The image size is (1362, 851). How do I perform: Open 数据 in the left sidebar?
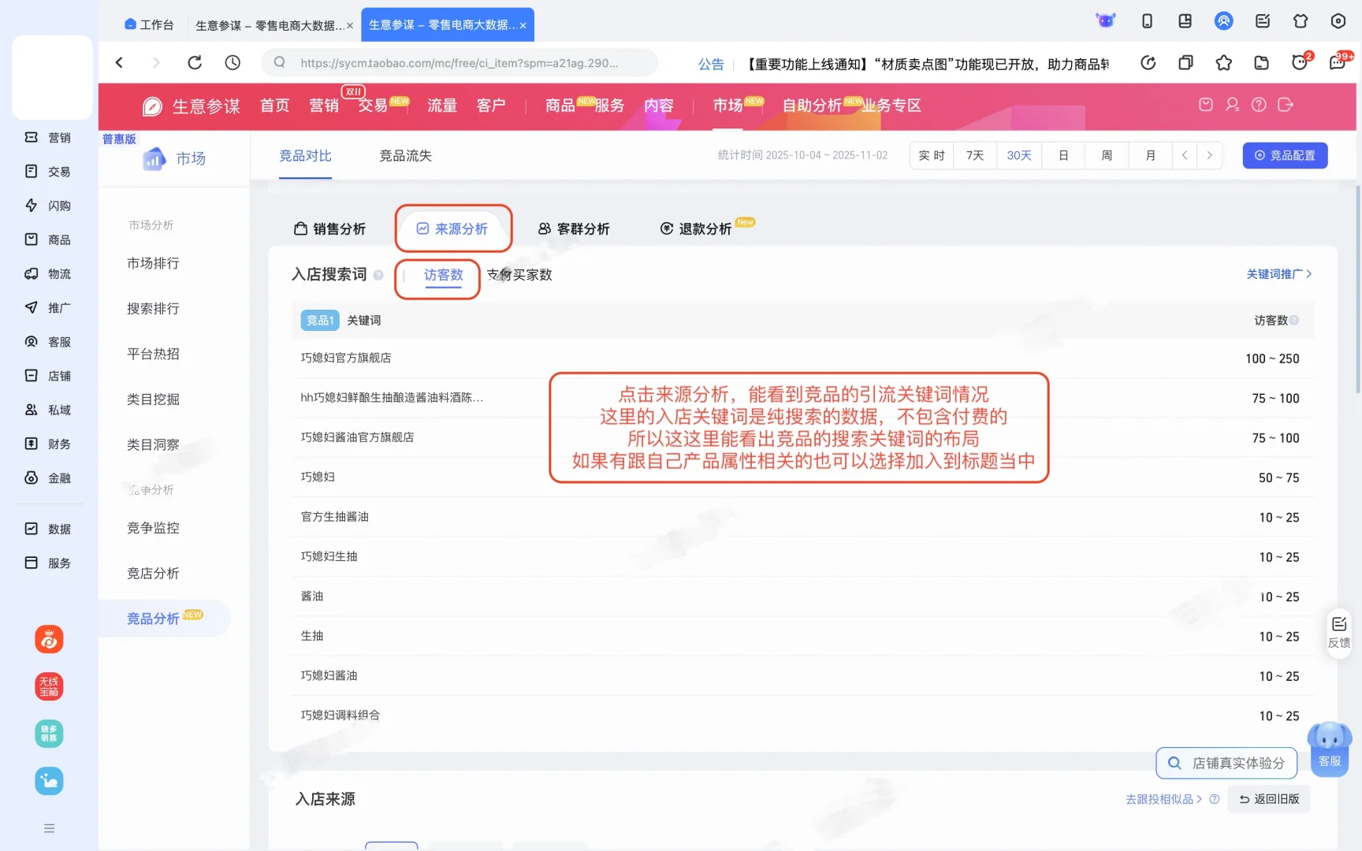pyautogui.click(x=48, y=529)
